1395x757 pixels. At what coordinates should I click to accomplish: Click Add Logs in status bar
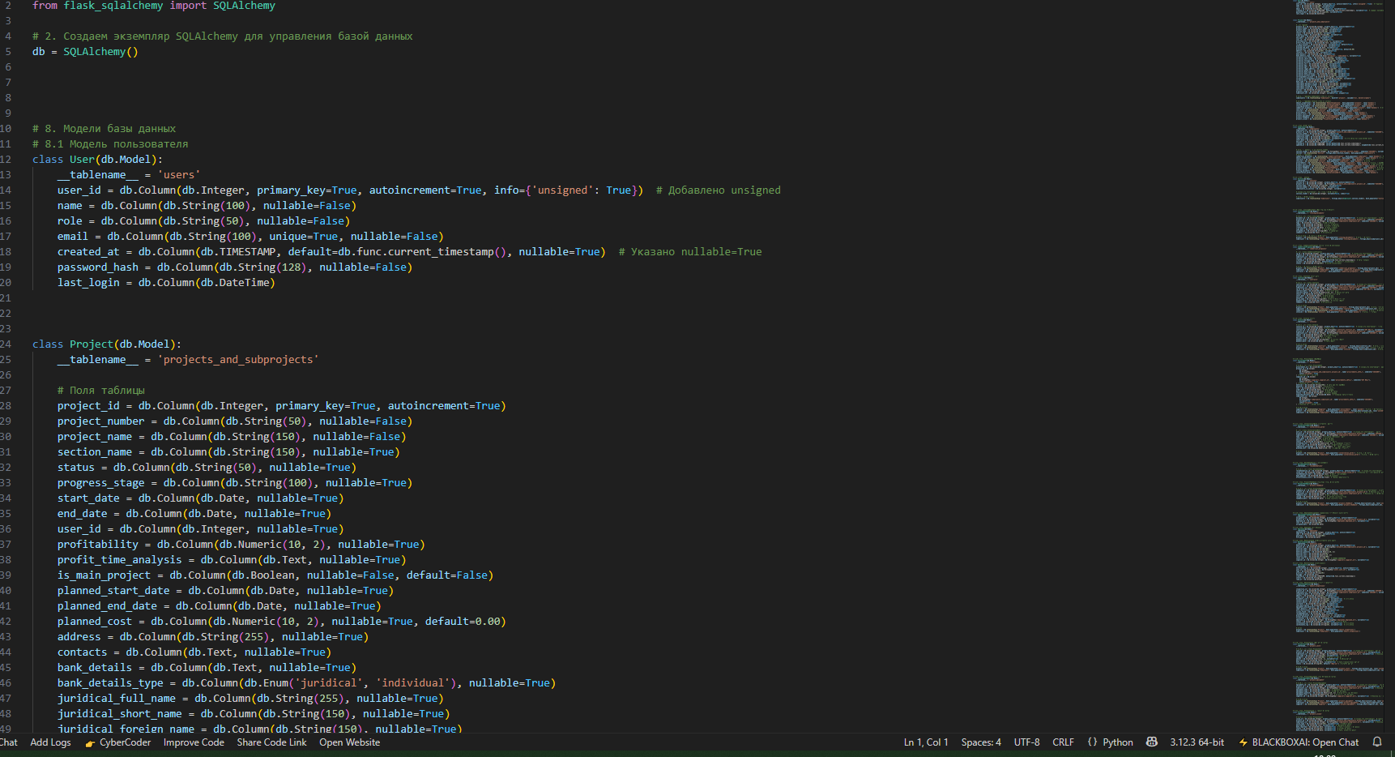point(50,742)
